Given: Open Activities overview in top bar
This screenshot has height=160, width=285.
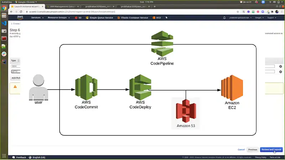Looking at the screenshot, I should 7,2.
